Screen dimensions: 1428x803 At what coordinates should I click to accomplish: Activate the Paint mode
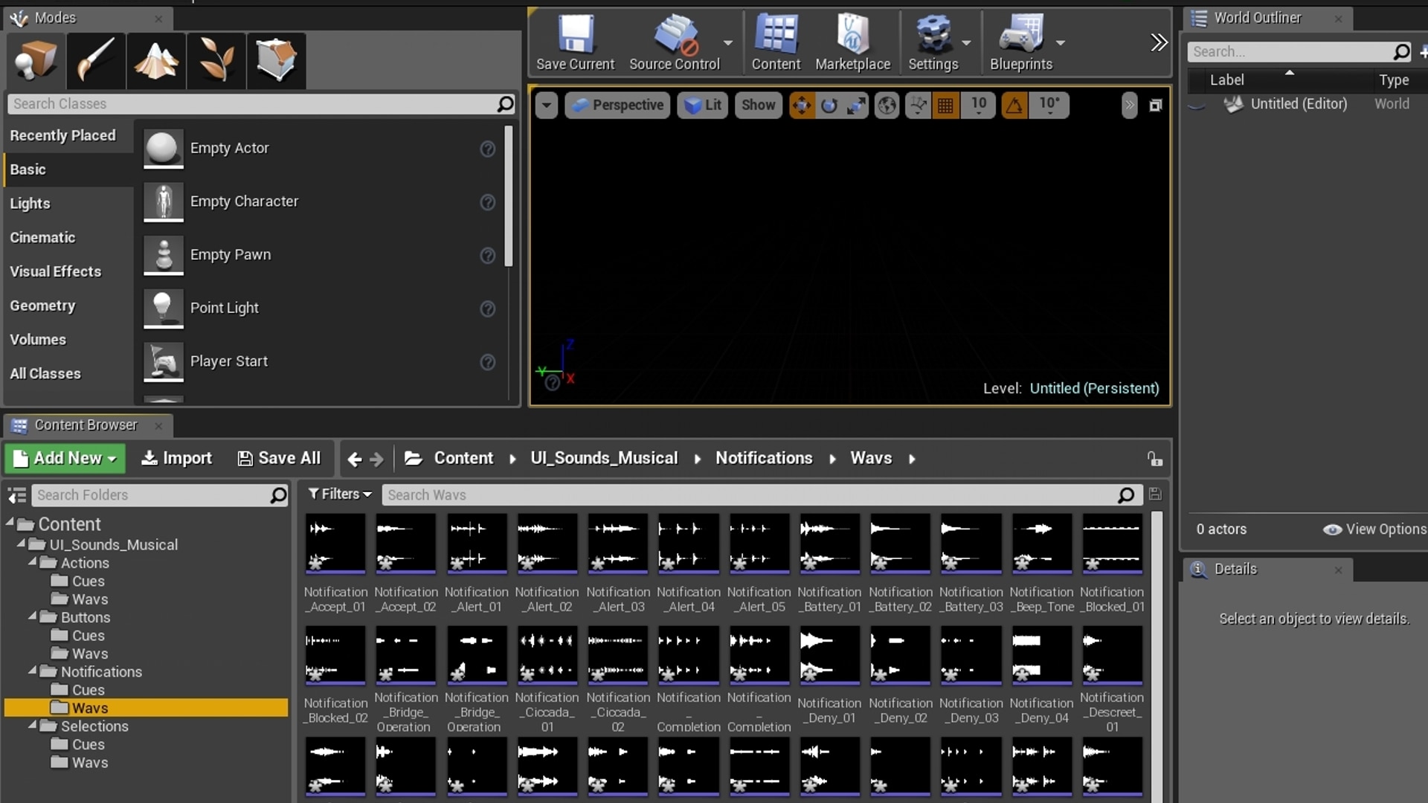[x=95, y=61]
